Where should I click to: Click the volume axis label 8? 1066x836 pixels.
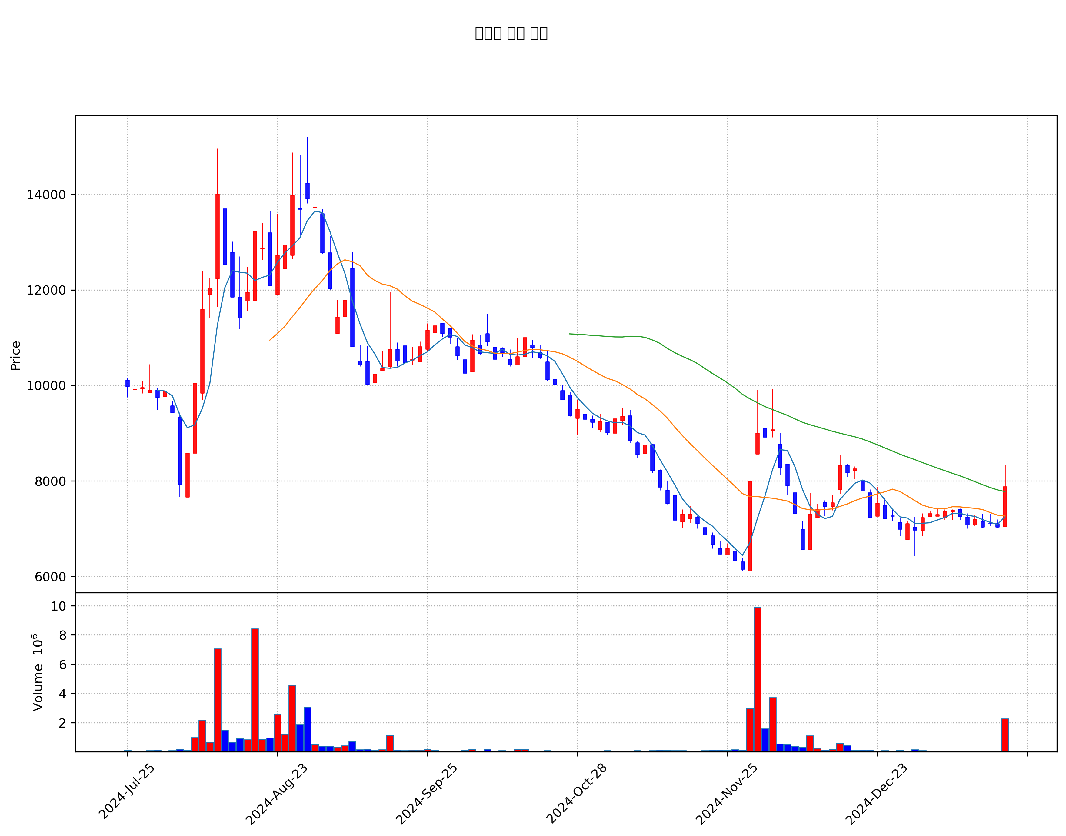(62, 635)
